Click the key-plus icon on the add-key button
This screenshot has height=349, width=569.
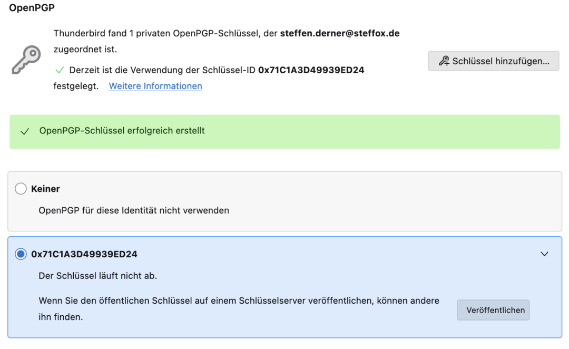[x=444, y=61]
